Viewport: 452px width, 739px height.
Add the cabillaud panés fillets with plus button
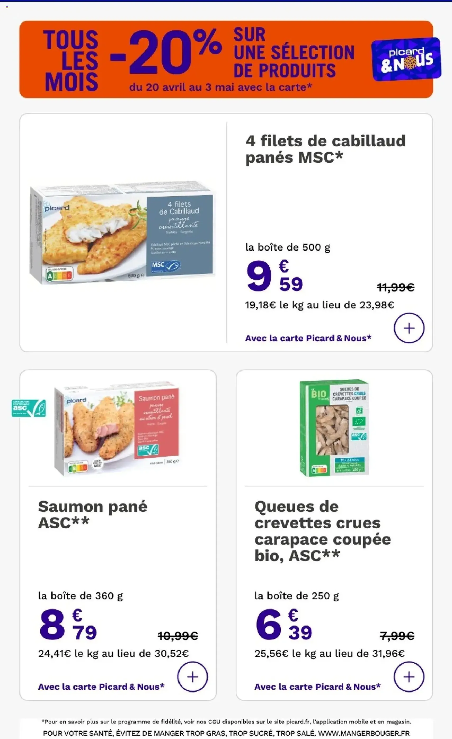(409, 328)
